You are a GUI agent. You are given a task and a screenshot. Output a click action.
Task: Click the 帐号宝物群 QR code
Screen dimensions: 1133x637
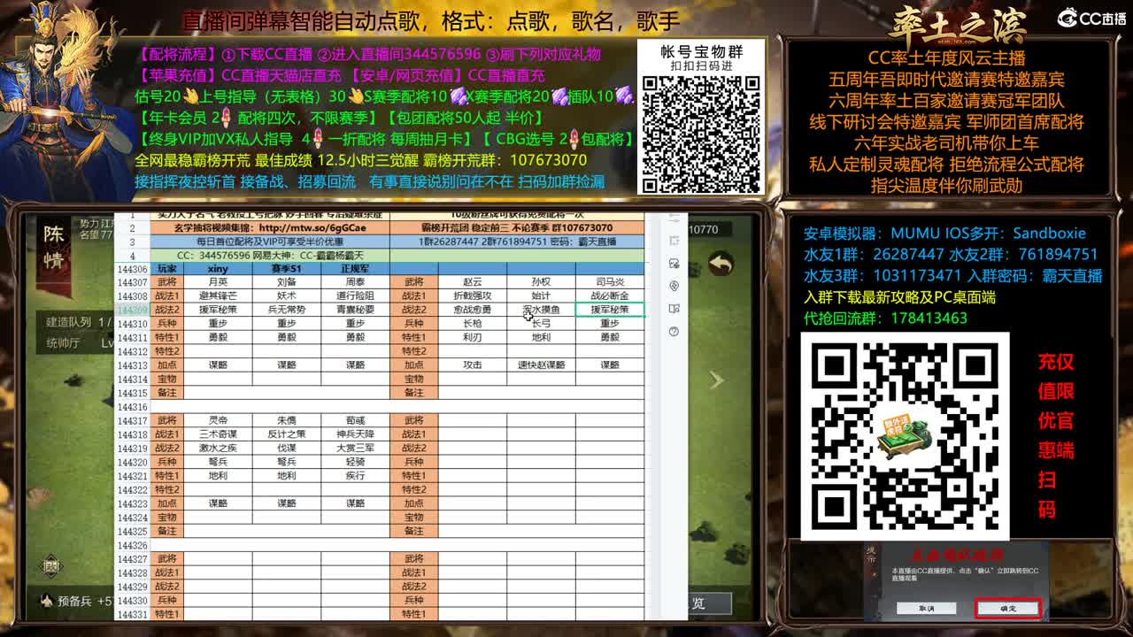tap(700, 134)
